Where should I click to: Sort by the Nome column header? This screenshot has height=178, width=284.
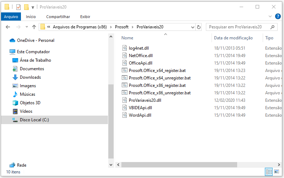127,38
